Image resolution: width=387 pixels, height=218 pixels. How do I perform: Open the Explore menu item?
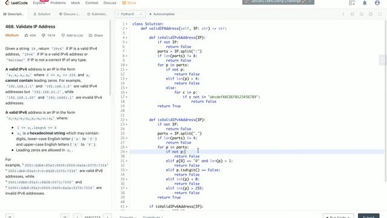coord(39,3)
